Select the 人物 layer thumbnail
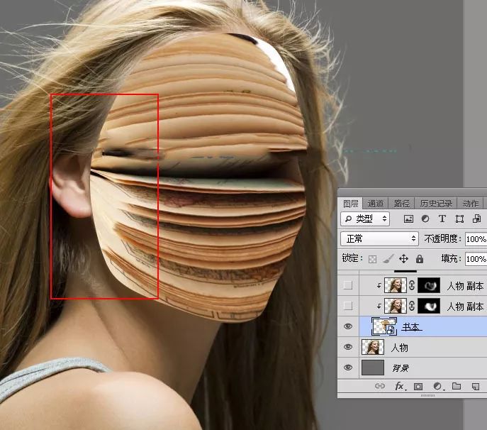487x430 pixels. [x=373, y=347]
